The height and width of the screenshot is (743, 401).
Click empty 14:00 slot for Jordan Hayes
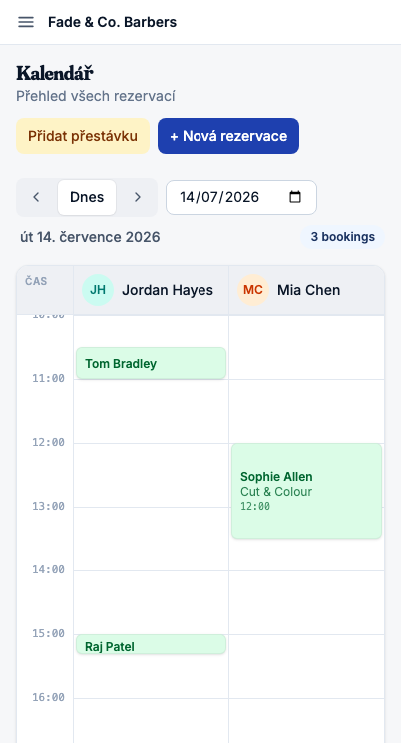[x=152, y=602]
